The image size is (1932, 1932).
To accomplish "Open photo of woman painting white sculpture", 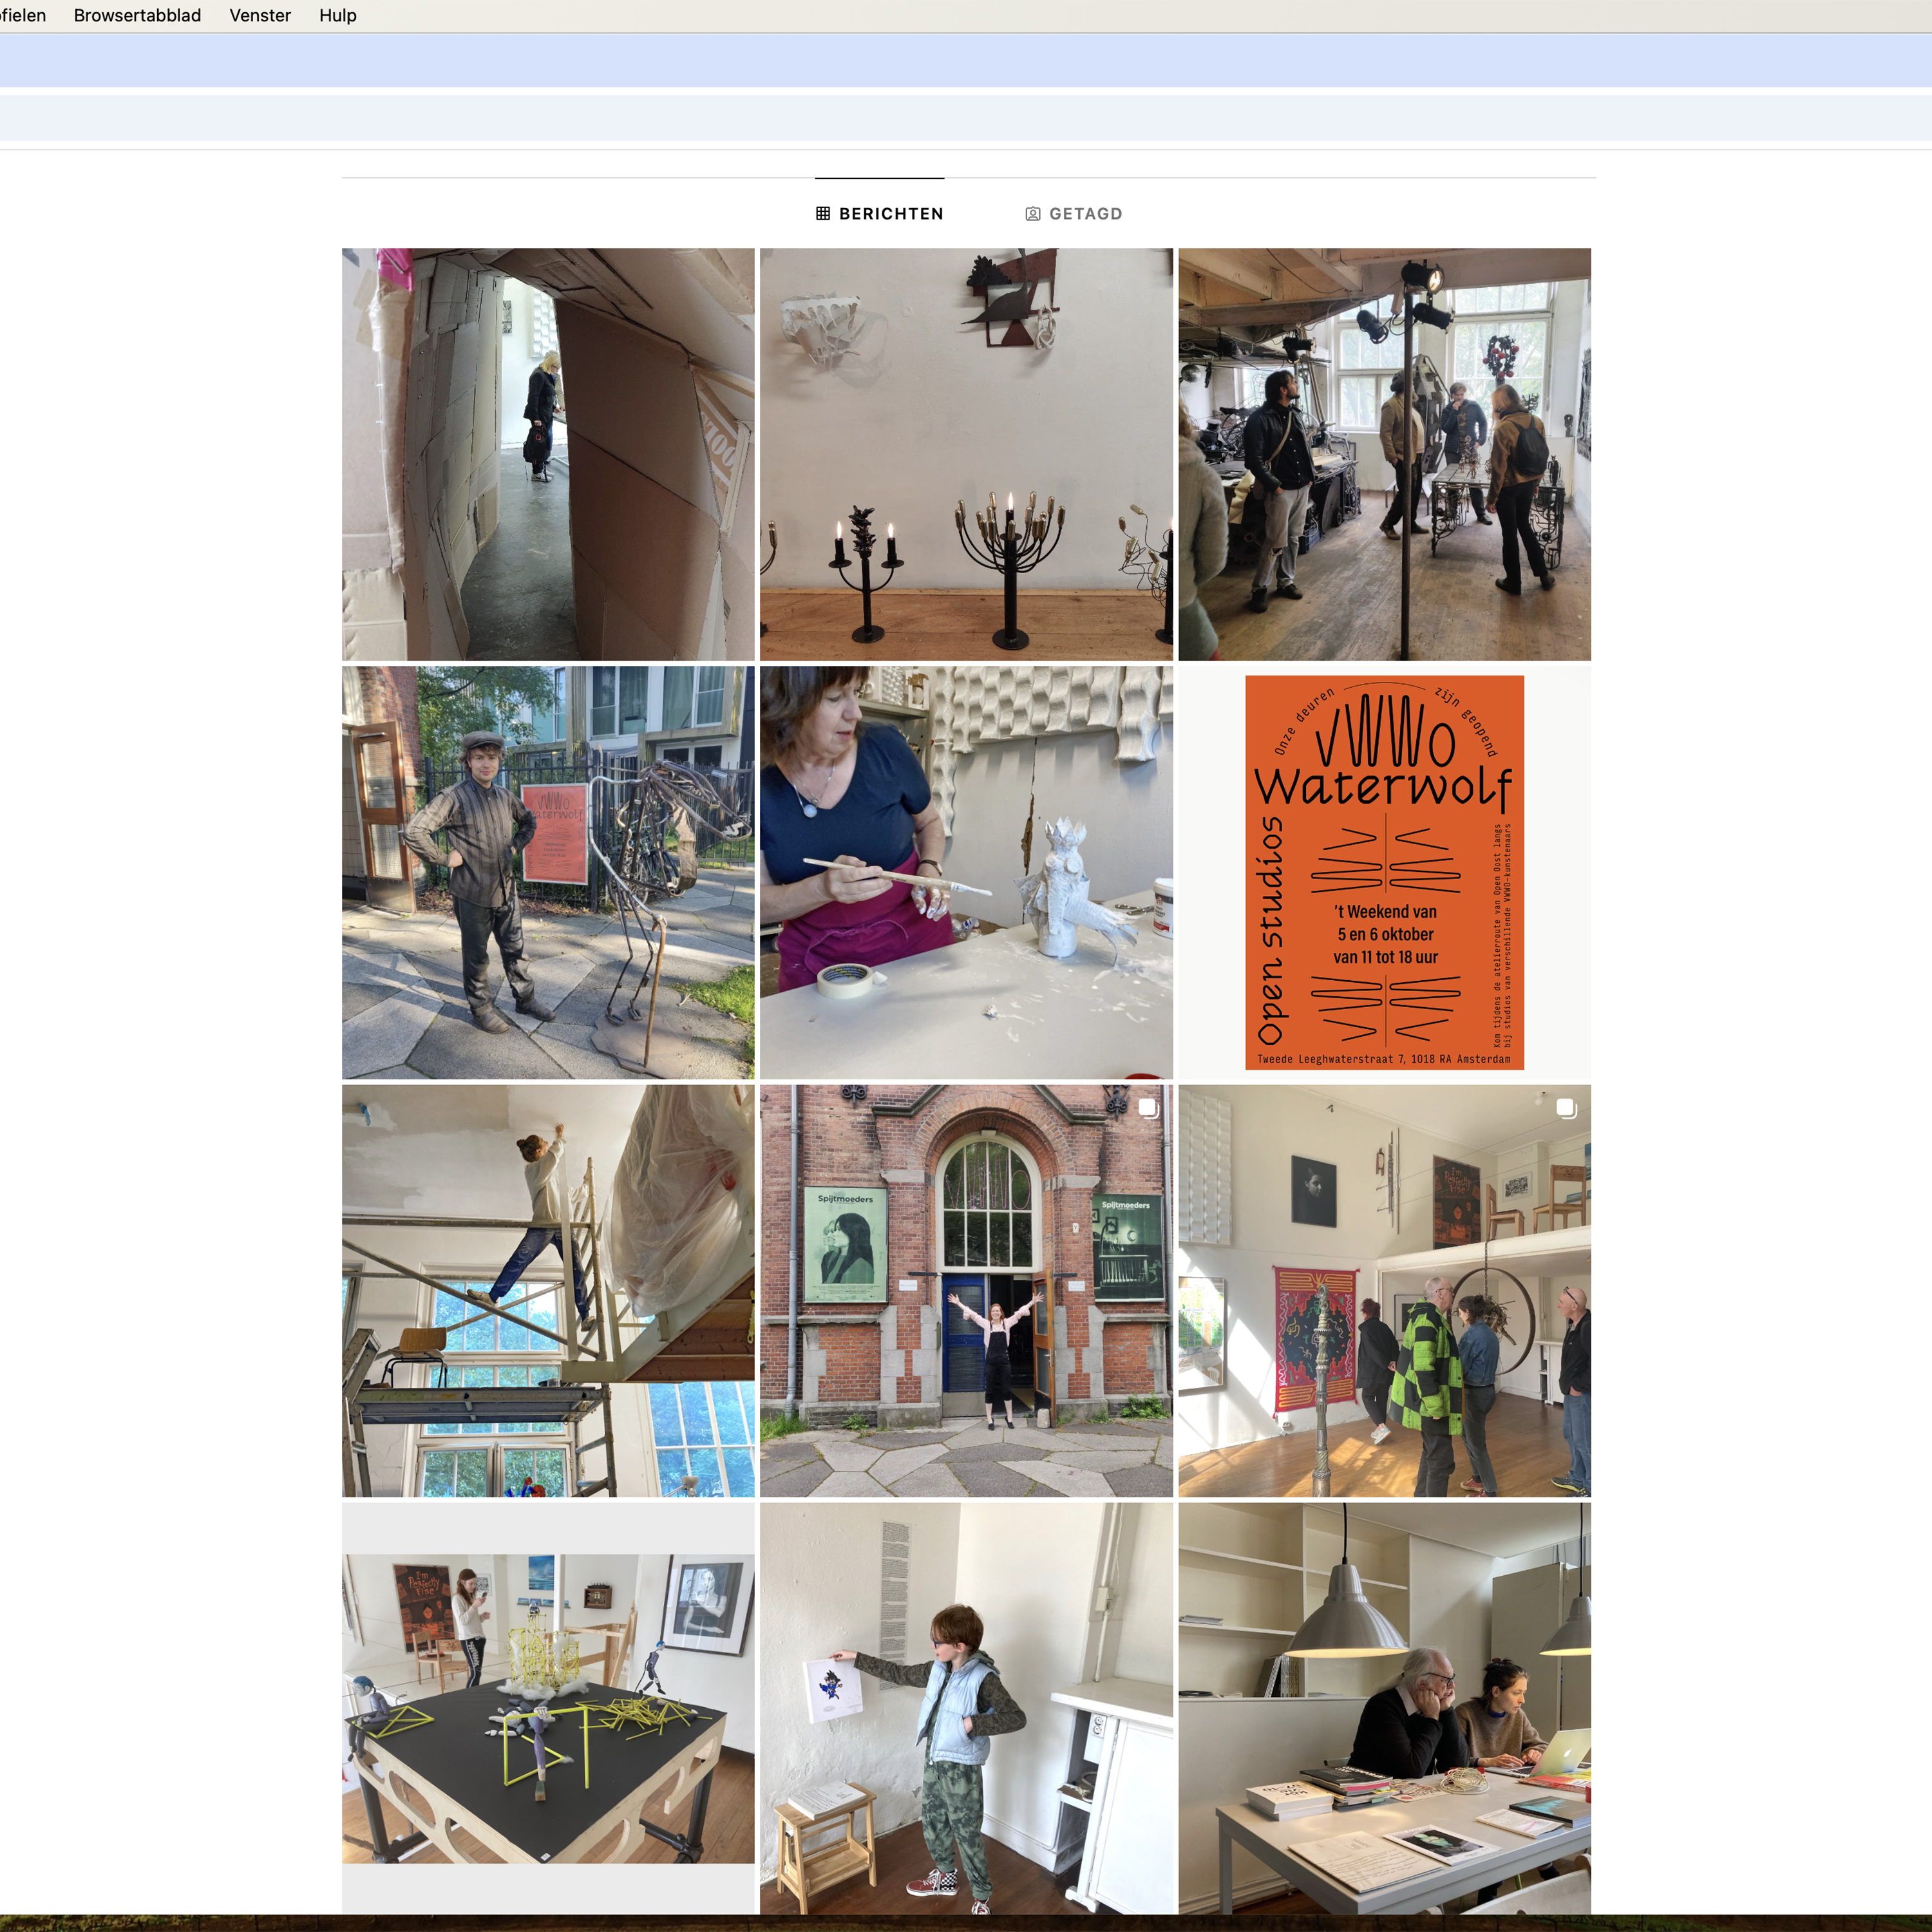I will pyautogui.click(x=966, y=872).
